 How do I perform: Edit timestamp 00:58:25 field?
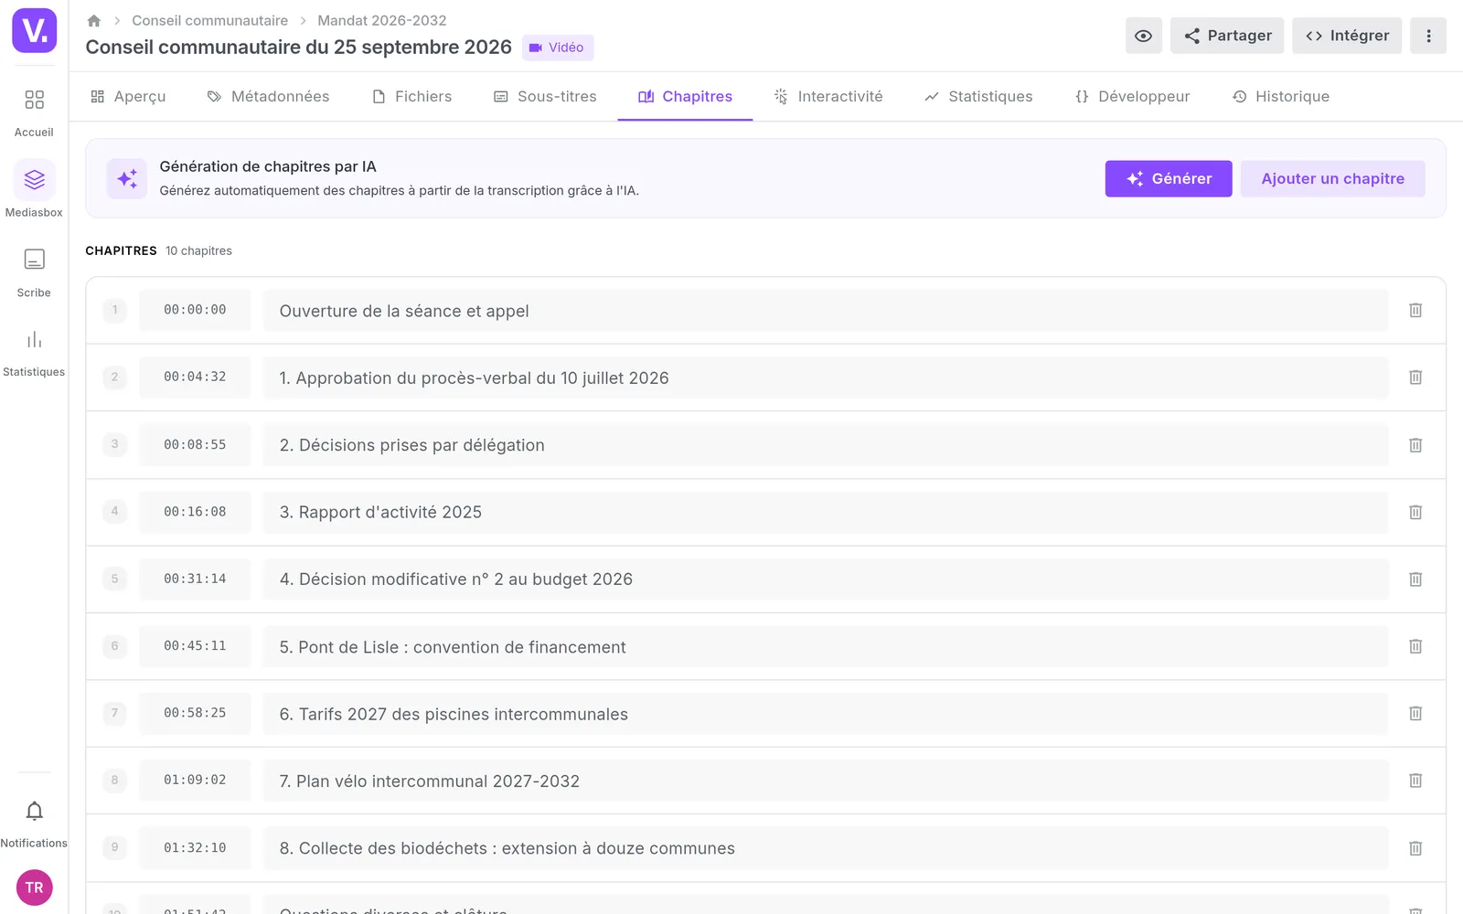point(195,713)
